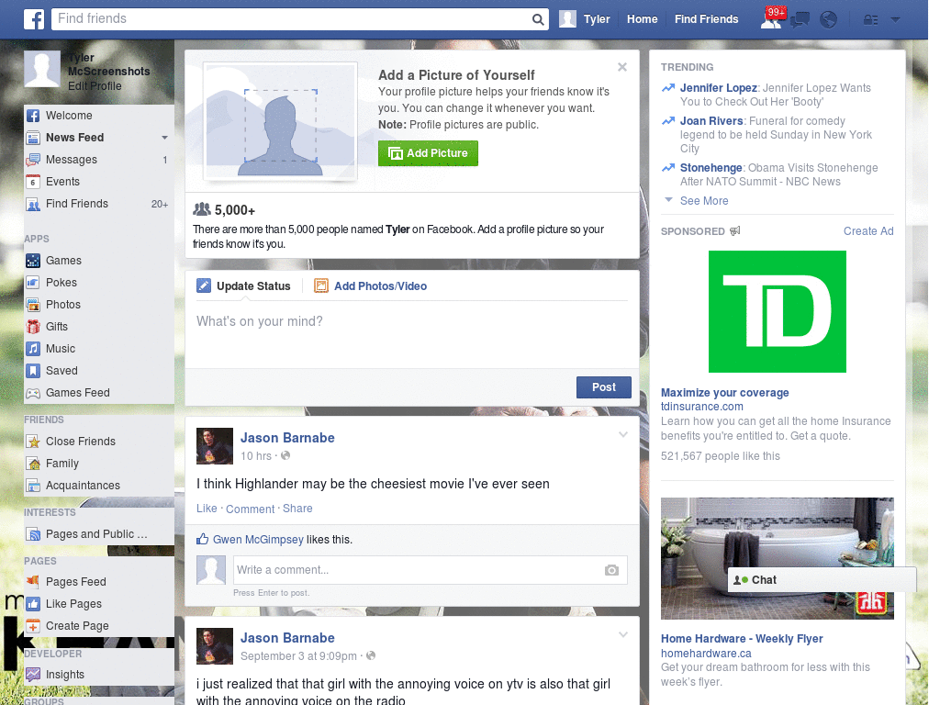Dismiss the Add a Picture card
The image size is (940, 705).
[622, 67]
